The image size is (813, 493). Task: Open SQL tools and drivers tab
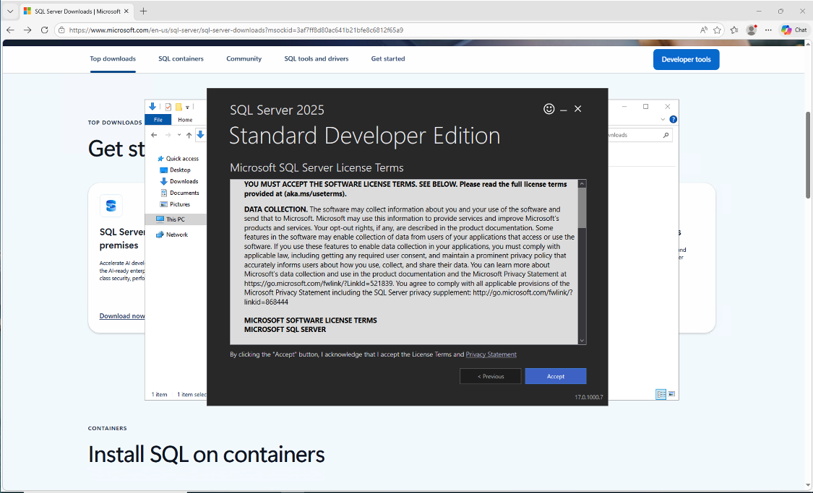pyautogui.click(x=317, y=59)
